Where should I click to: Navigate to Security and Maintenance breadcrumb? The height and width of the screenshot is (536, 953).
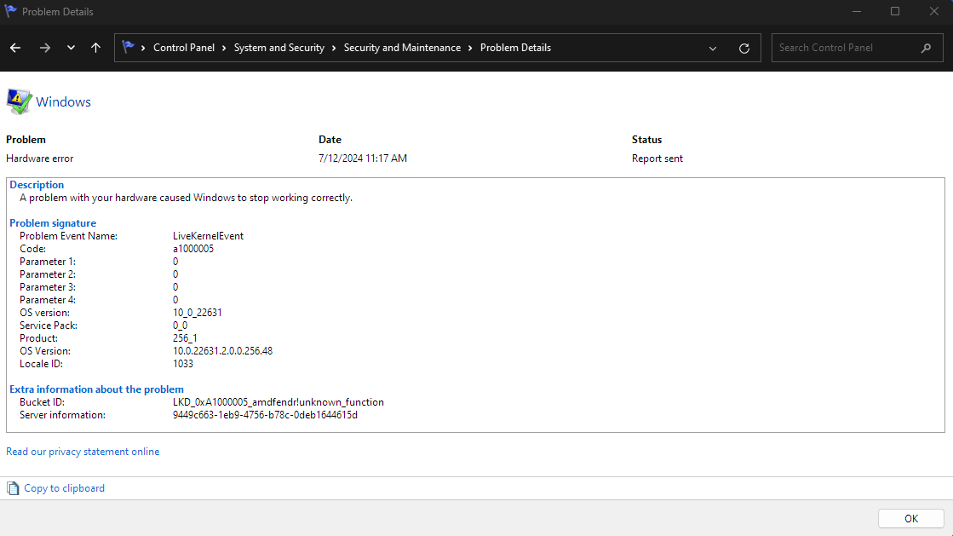402,48
